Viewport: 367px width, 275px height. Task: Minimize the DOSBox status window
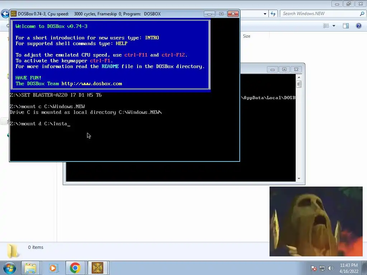click(x=272, y=69)
